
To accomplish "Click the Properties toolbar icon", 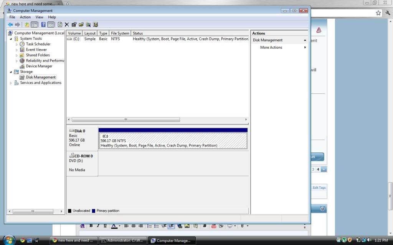I will [74, 24].
